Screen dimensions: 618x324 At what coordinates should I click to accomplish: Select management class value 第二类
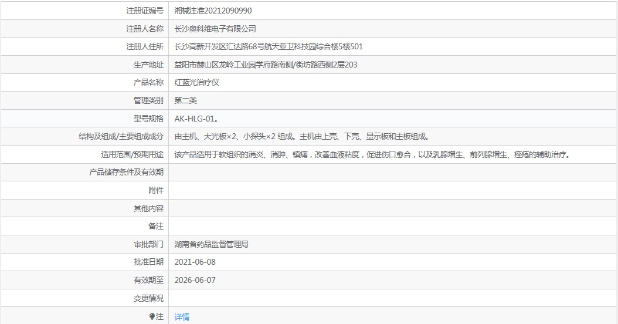click(186, 100)
